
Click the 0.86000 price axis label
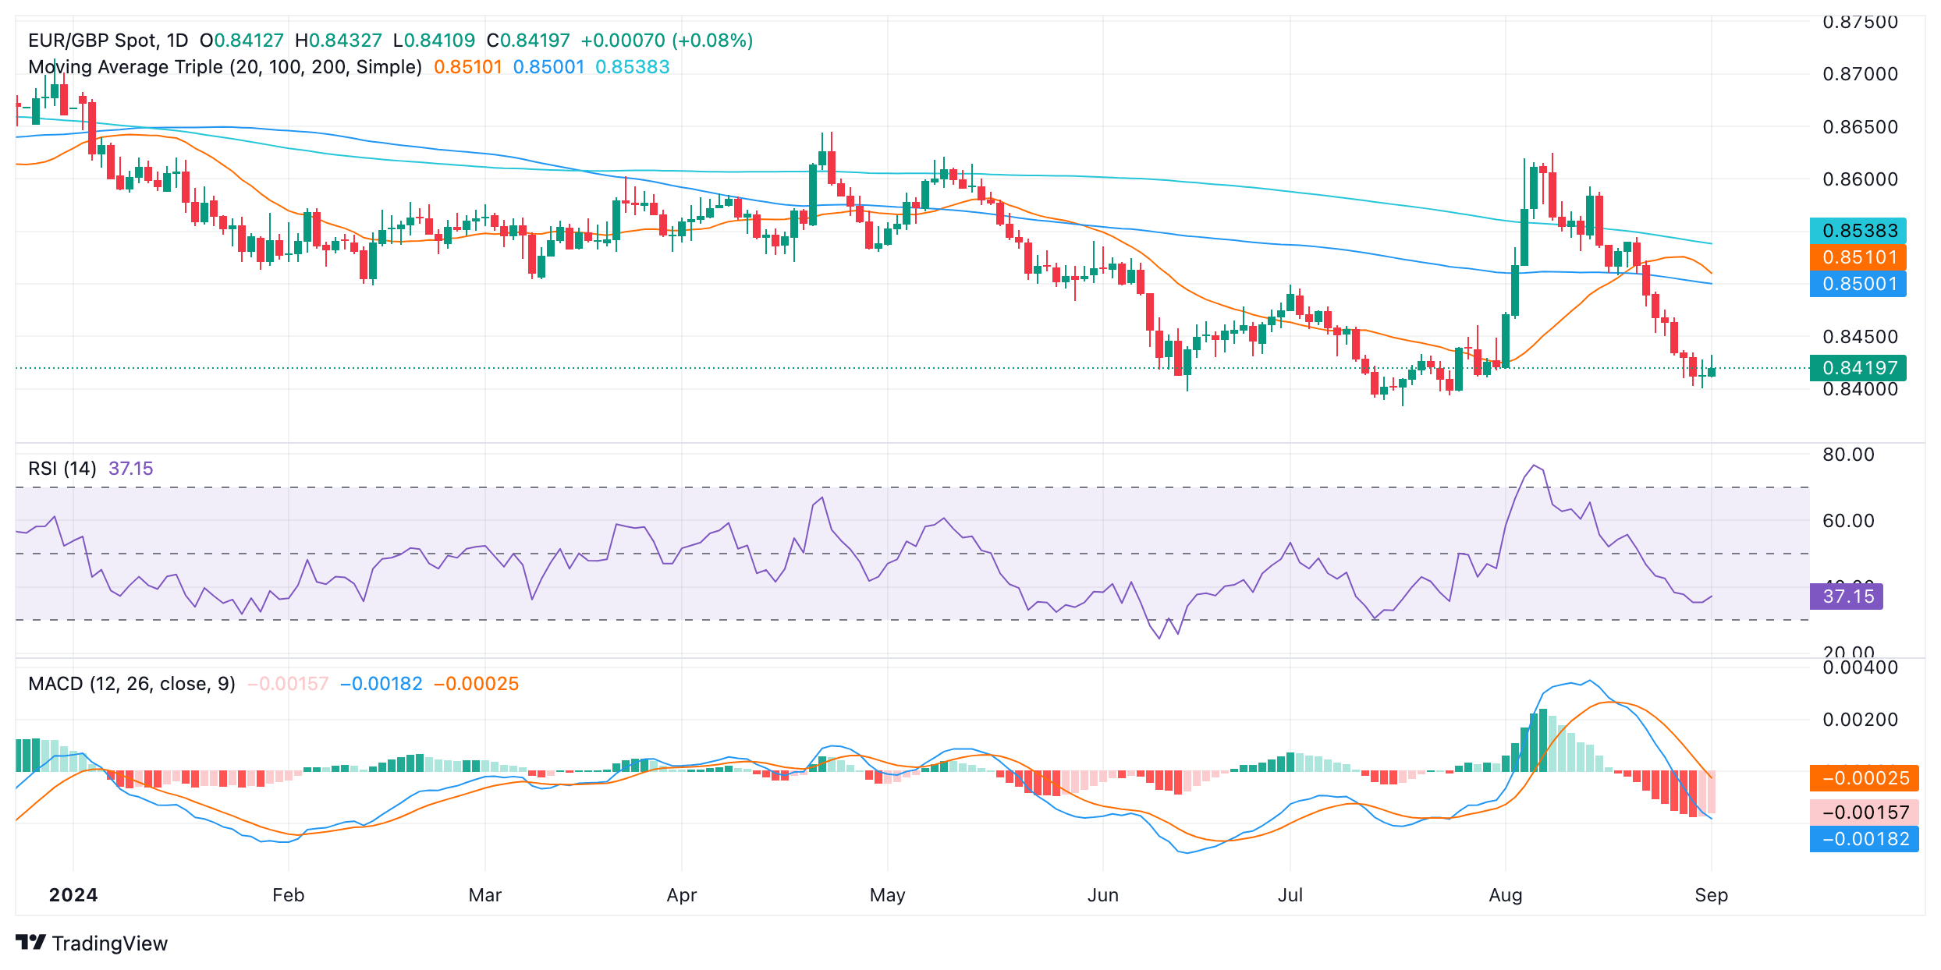(1860, 179)
